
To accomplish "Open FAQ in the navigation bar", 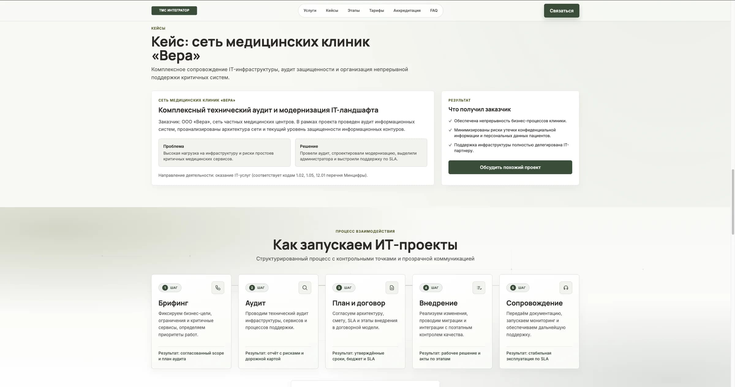I will point(434,10).
